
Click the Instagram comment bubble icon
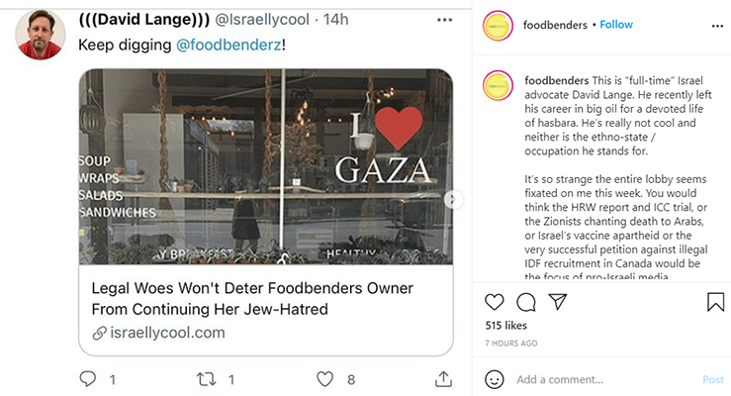526,302
